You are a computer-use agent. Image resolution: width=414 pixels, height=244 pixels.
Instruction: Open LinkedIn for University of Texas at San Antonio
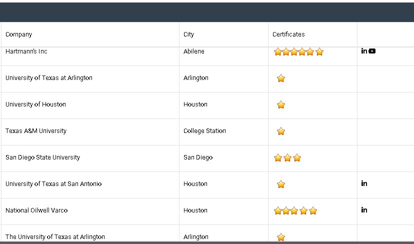tap(364, 183)
